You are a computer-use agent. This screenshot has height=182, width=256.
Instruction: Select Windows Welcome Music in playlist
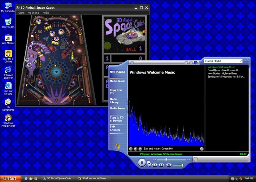221,67
